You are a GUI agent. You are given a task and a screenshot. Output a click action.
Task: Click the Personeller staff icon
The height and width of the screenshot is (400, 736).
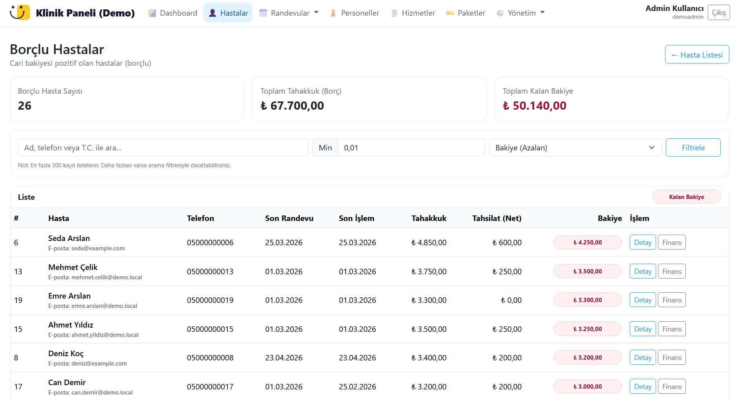pos(333,13)
